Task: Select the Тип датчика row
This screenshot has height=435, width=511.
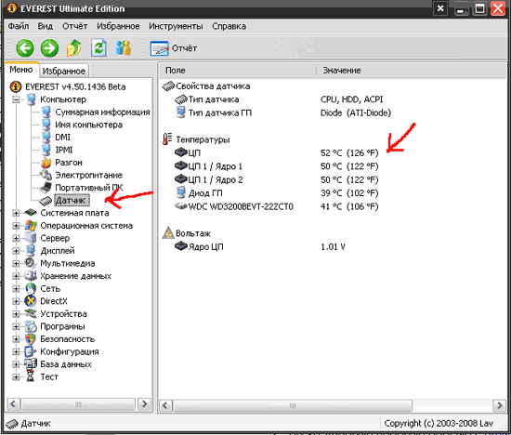Action: (207, 99)
